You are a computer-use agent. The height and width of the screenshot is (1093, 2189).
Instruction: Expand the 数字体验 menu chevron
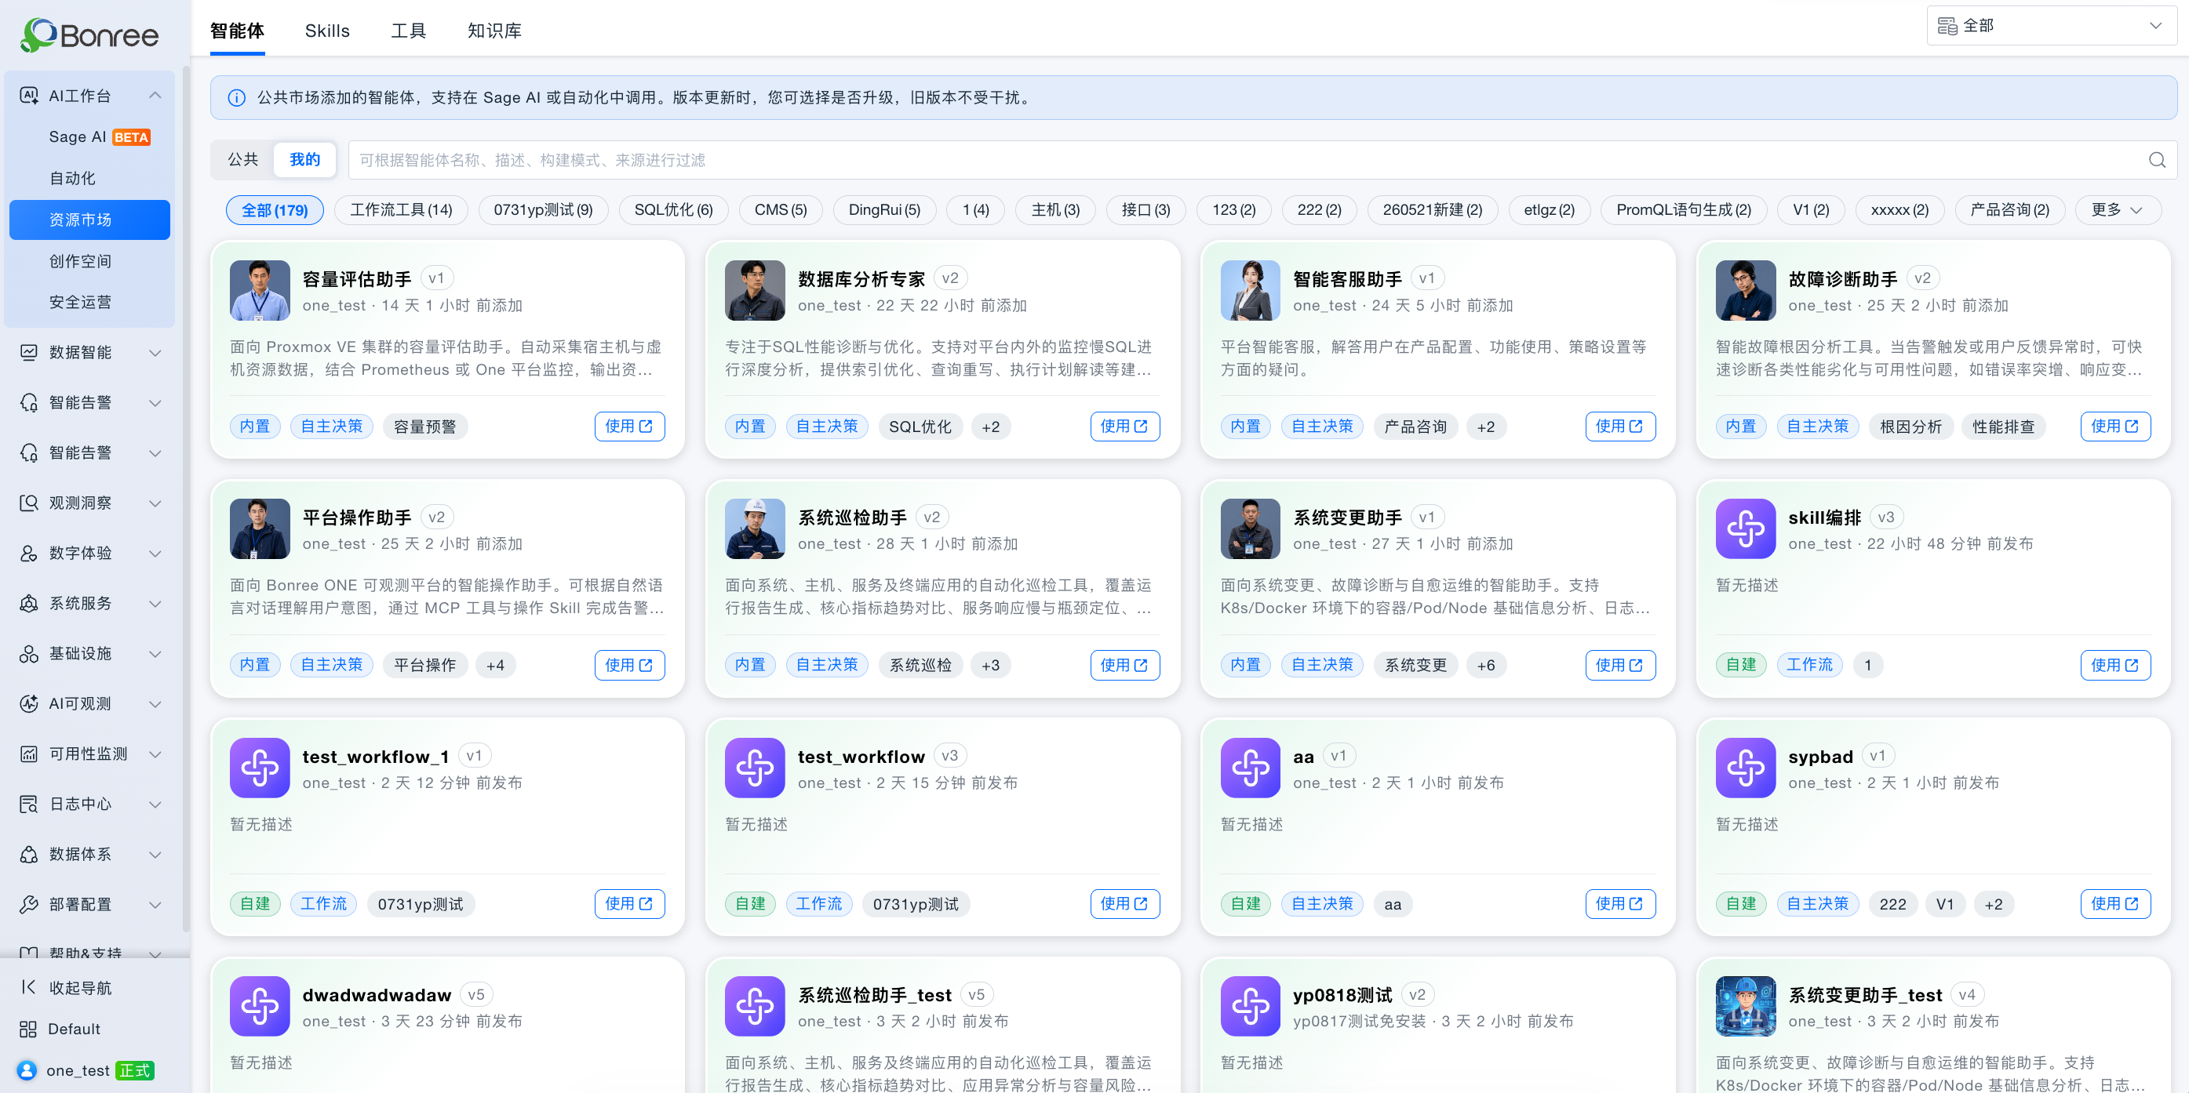coord(155,553)
